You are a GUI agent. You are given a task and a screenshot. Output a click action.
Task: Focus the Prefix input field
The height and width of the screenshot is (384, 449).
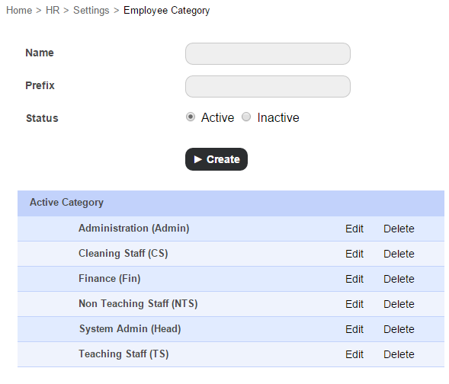click(268, 86)
